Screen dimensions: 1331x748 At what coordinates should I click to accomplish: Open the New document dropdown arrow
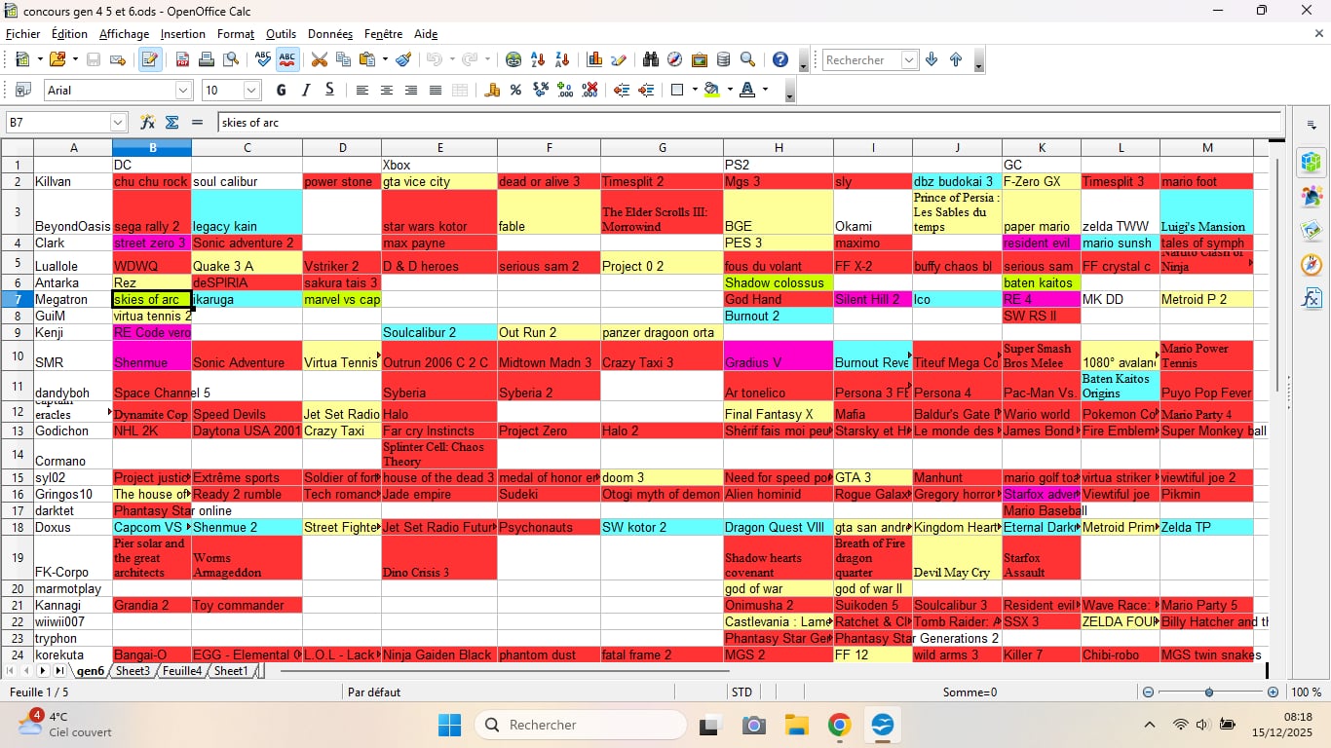click(39, 59)
